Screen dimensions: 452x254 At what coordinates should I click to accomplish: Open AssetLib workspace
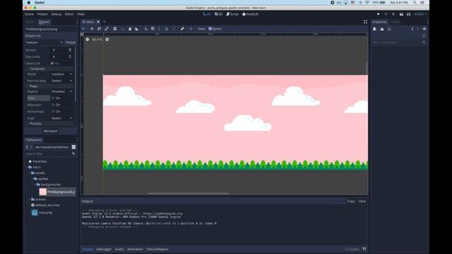[x=250, y=14]
